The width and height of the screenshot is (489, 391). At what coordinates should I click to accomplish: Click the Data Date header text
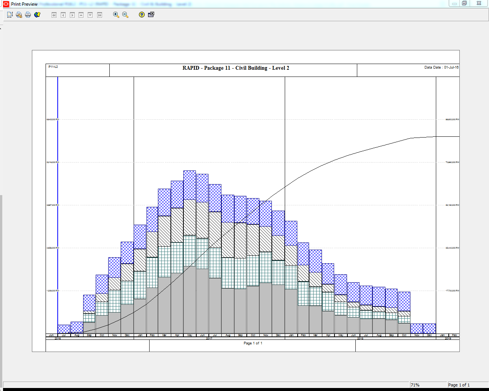441,67
